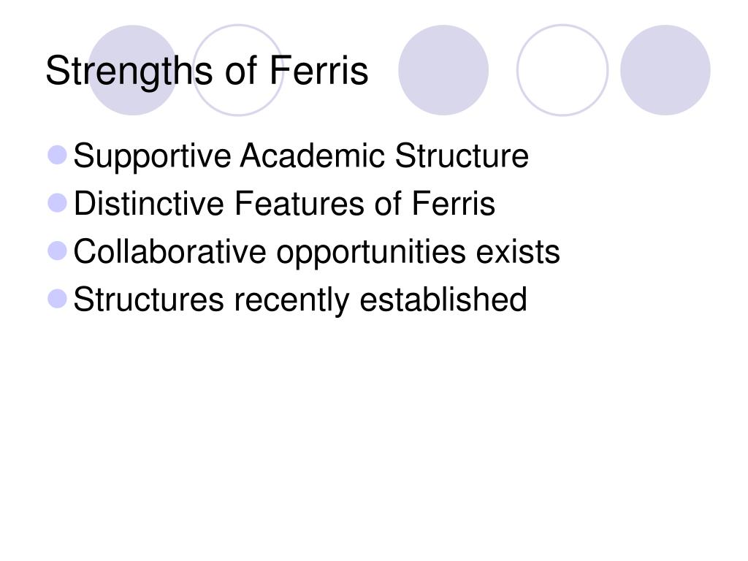Screen dimensions: 748x561
Task: Click the bullet before Supportive Academic Structure
Action: (x=57, y=155)
